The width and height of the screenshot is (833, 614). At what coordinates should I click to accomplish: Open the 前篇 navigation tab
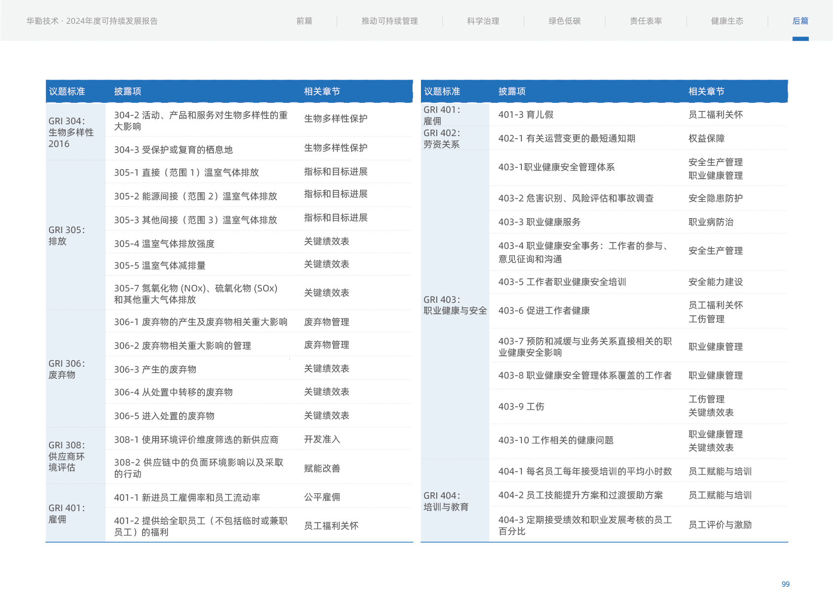click(x=304, y=21)
